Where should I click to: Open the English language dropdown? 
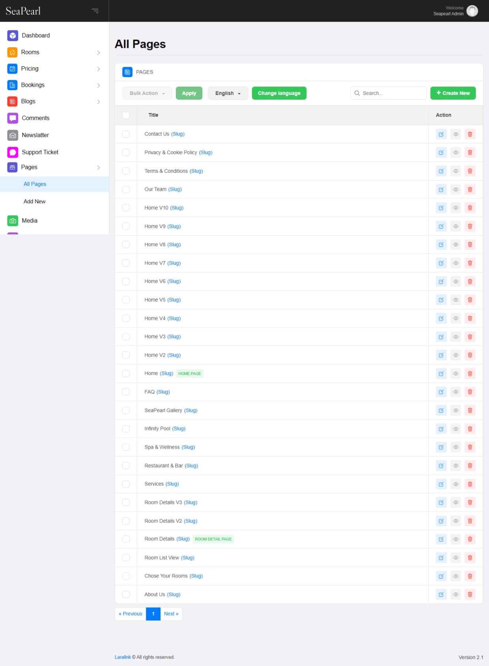point(228,93)
